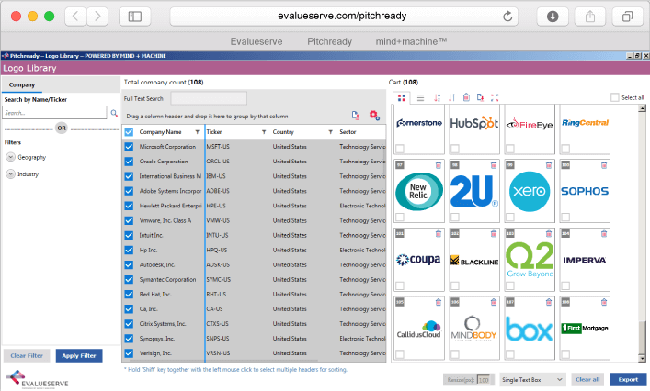Remove New Relic logo from cart
This screenshot has width=650, height=391.
[x=439, y=165]
